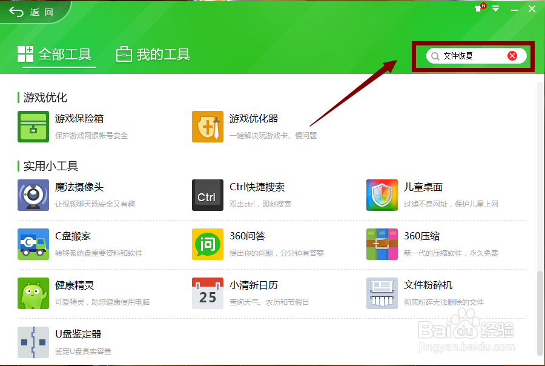The width and height of the screenshot is (545, 366).
Task: Open the 魔法摄像头 webcam icon
Action: pyautogui.click(x=33, y=195)
